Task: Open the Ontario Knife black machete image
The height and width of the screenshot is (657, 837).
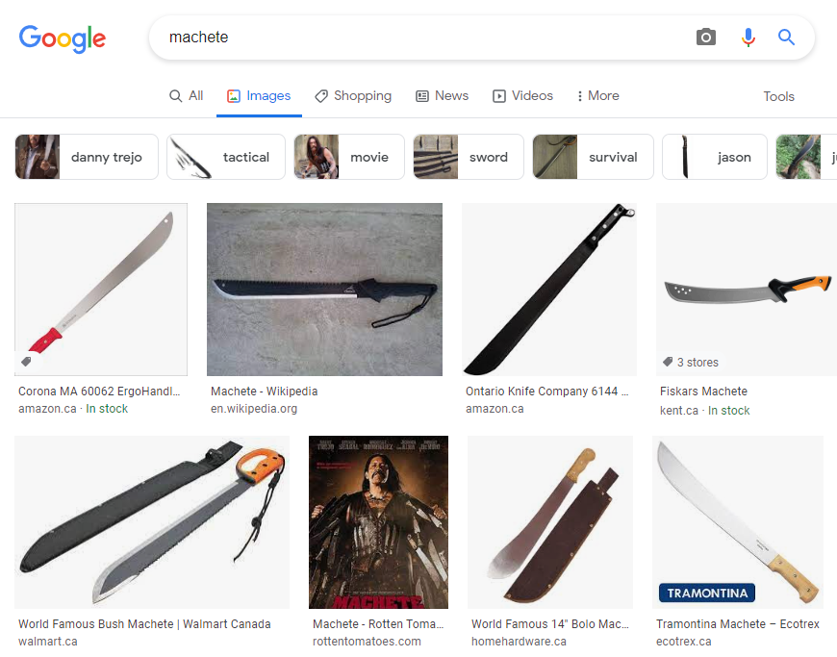Action: coord(549,290)
